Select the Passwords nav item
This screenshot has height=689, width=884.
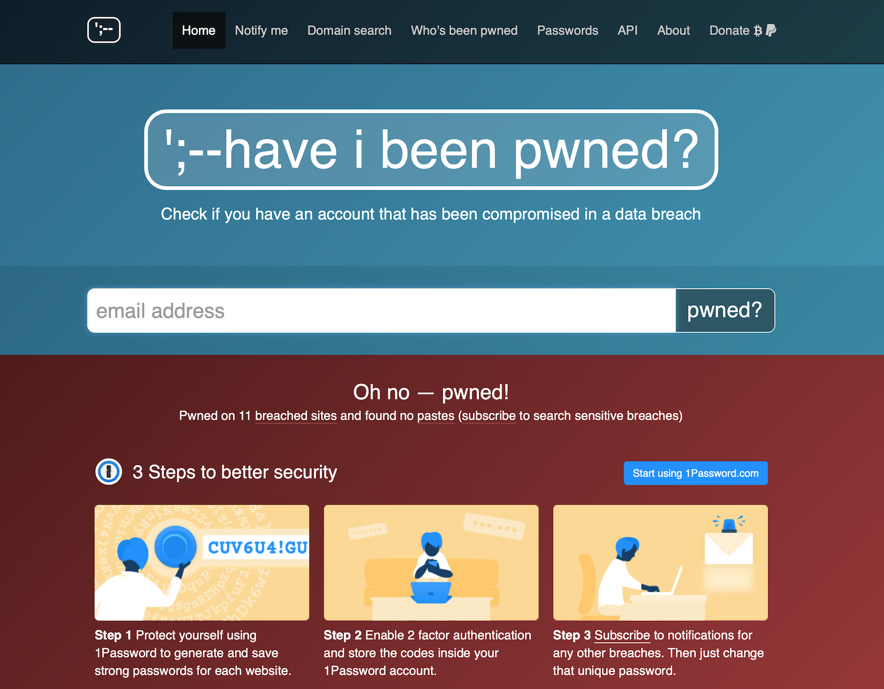[x=568, y=30]
